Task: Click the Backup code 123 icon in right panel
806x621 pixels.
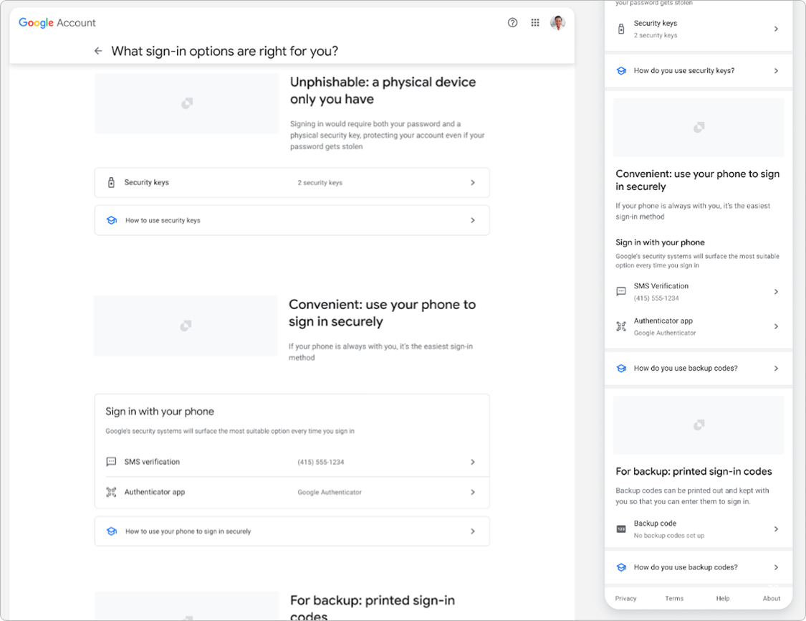Action: click(620, 528)
